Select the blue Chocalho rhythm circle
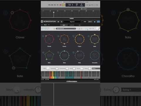The image size is (141, 106). [x=95, y=56]
